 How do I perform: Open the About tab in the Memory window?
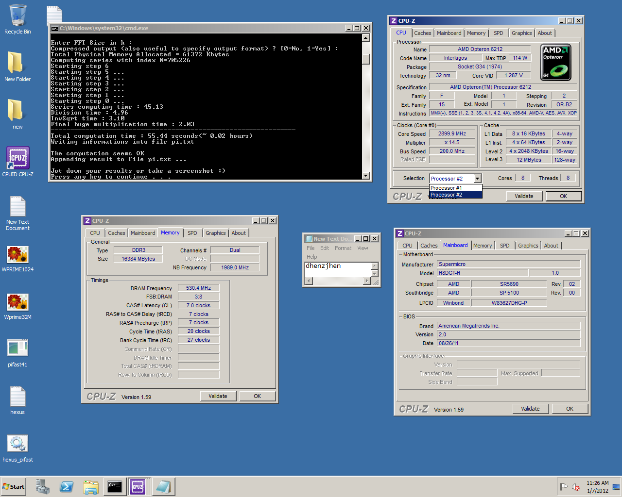[239, 233]
